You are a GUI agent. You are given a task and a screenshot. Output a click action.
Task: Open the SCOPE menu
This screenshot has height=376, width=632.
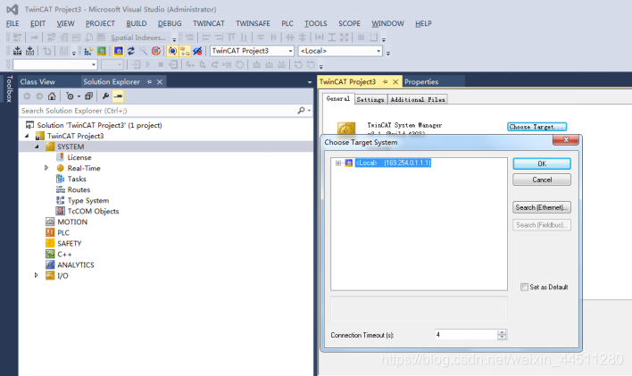(x=349, y=23)
